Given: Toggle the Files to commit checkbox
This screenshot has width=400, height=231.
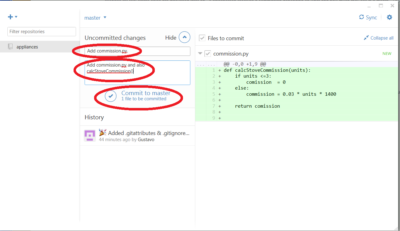Looking at the screenshot, I should [x=202, y=38].
